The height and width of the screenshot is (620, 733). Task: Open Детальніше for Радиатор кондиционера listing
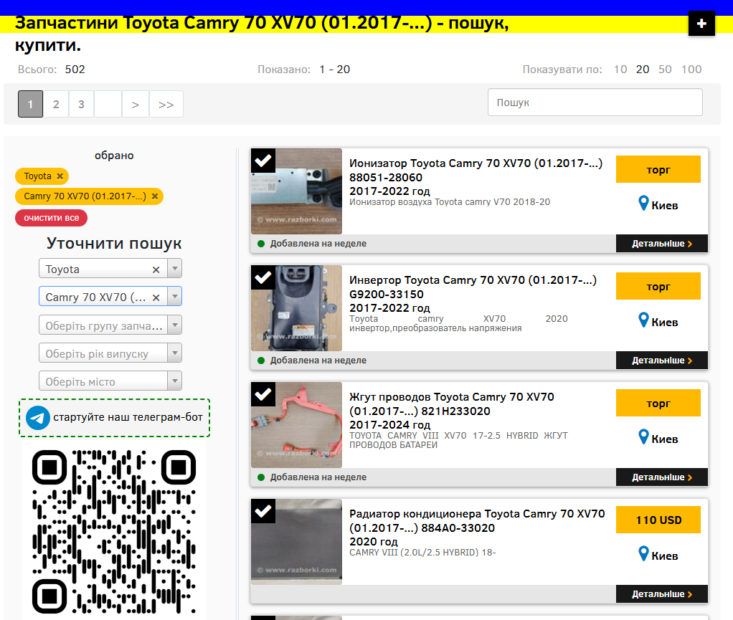[661, 593]
